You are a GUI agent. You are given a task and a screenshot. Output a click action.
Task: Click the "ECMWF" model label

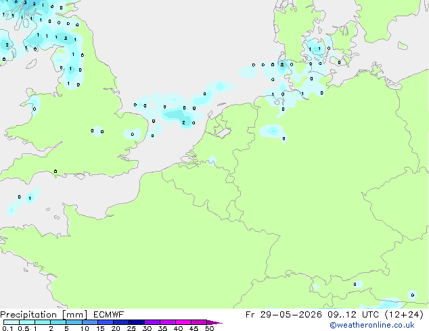[x=109, y=315]
